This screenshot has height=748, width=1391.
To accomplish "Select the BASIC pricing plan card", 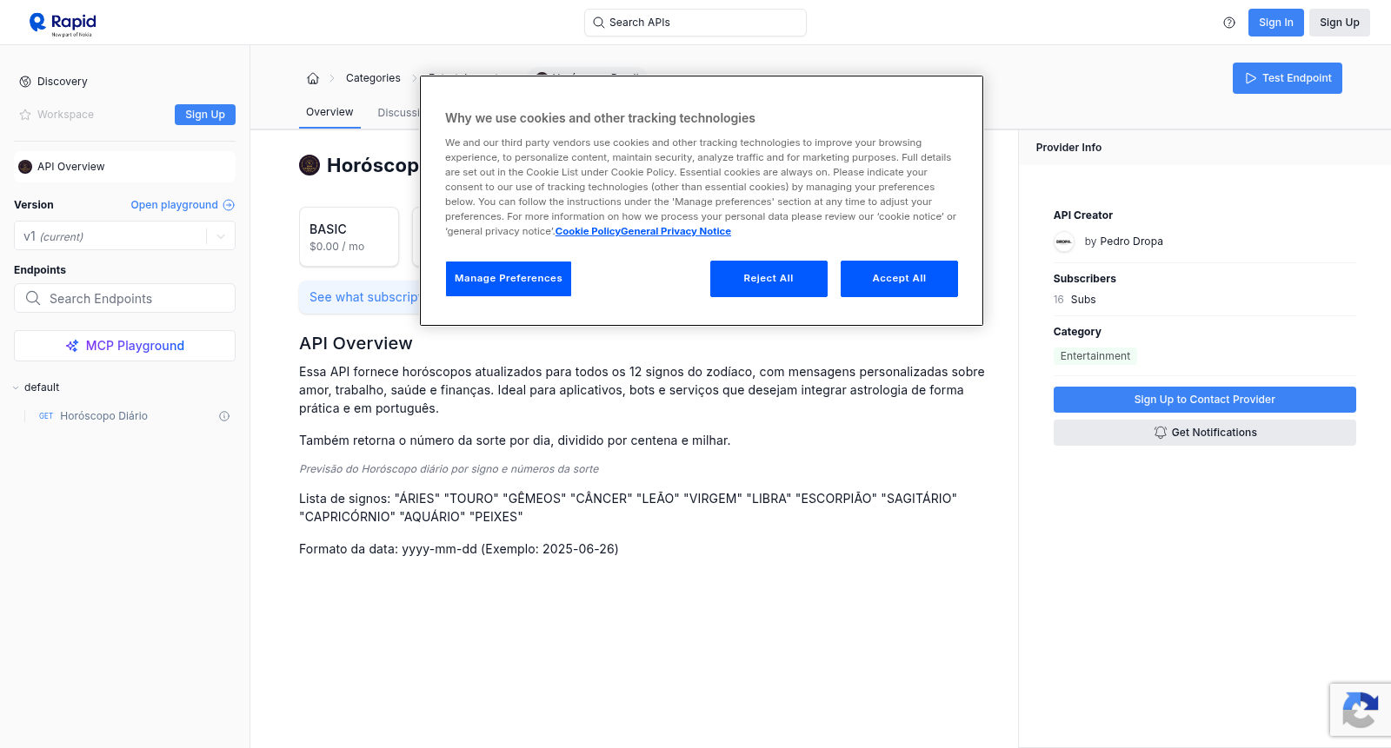I will pos(349,236).
